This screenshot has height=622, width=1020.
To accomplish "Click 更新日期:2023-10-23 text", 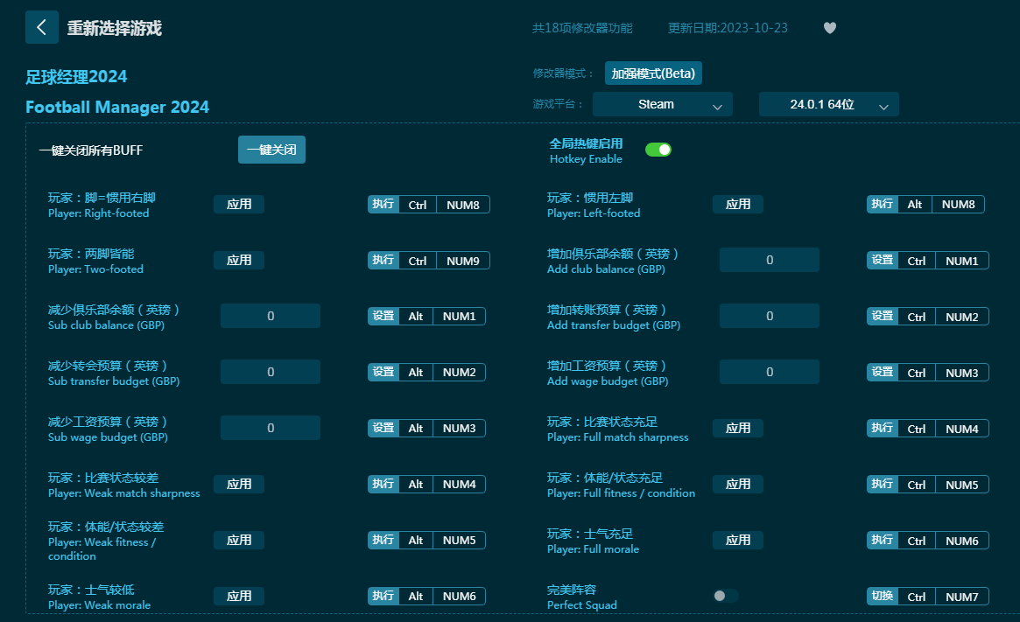I will point(728,28).
